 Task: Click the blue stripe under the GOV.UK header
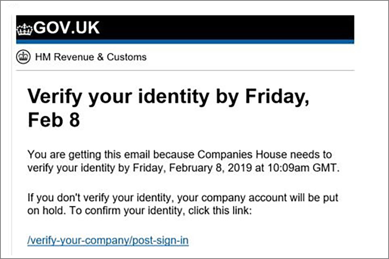point(185,42)
